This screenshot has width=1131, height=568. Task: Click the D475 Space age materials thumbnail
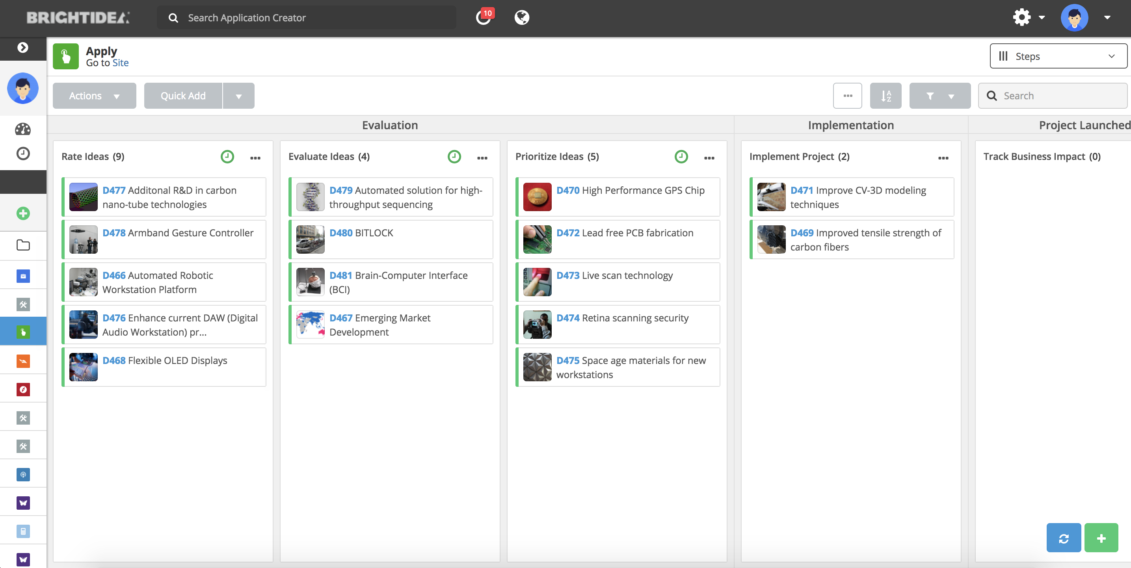(538, 367)
